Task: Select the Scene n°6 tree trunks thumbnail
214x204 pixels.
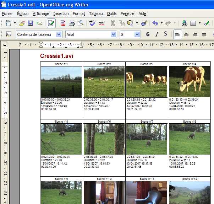Action: 104,139
